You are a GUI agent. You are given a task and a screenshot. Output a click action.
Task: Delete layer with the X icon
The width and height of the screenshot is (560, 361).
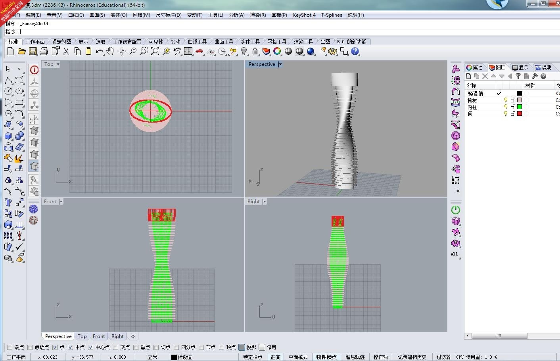(x=485, y=76)
